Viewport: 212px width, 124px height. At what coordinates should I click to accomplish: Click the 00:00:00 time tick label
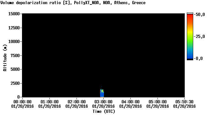22,102
